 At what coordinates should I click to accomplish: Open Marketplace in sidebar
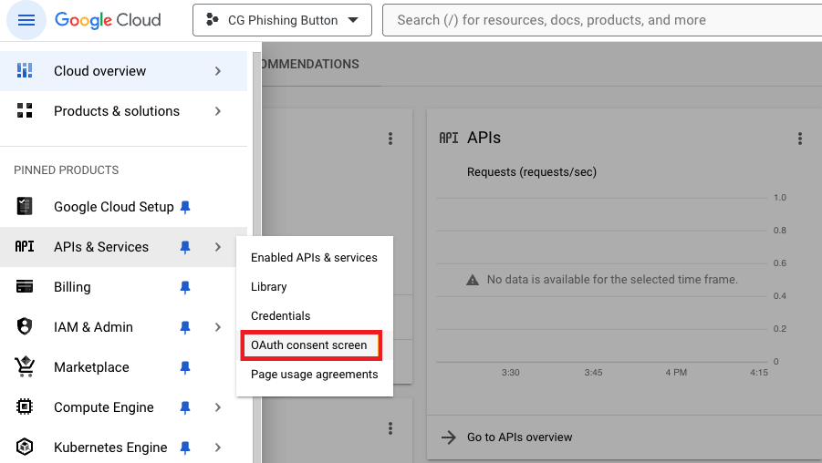coord(124,367)
